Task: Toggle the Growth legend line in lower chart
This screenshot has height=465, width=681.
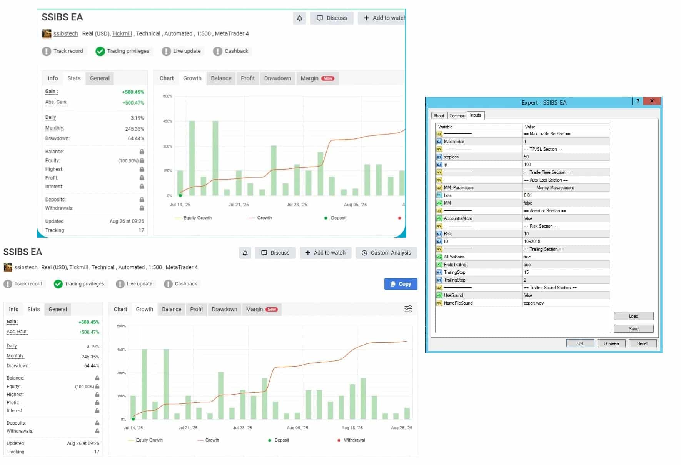Action: coord(208,440)
